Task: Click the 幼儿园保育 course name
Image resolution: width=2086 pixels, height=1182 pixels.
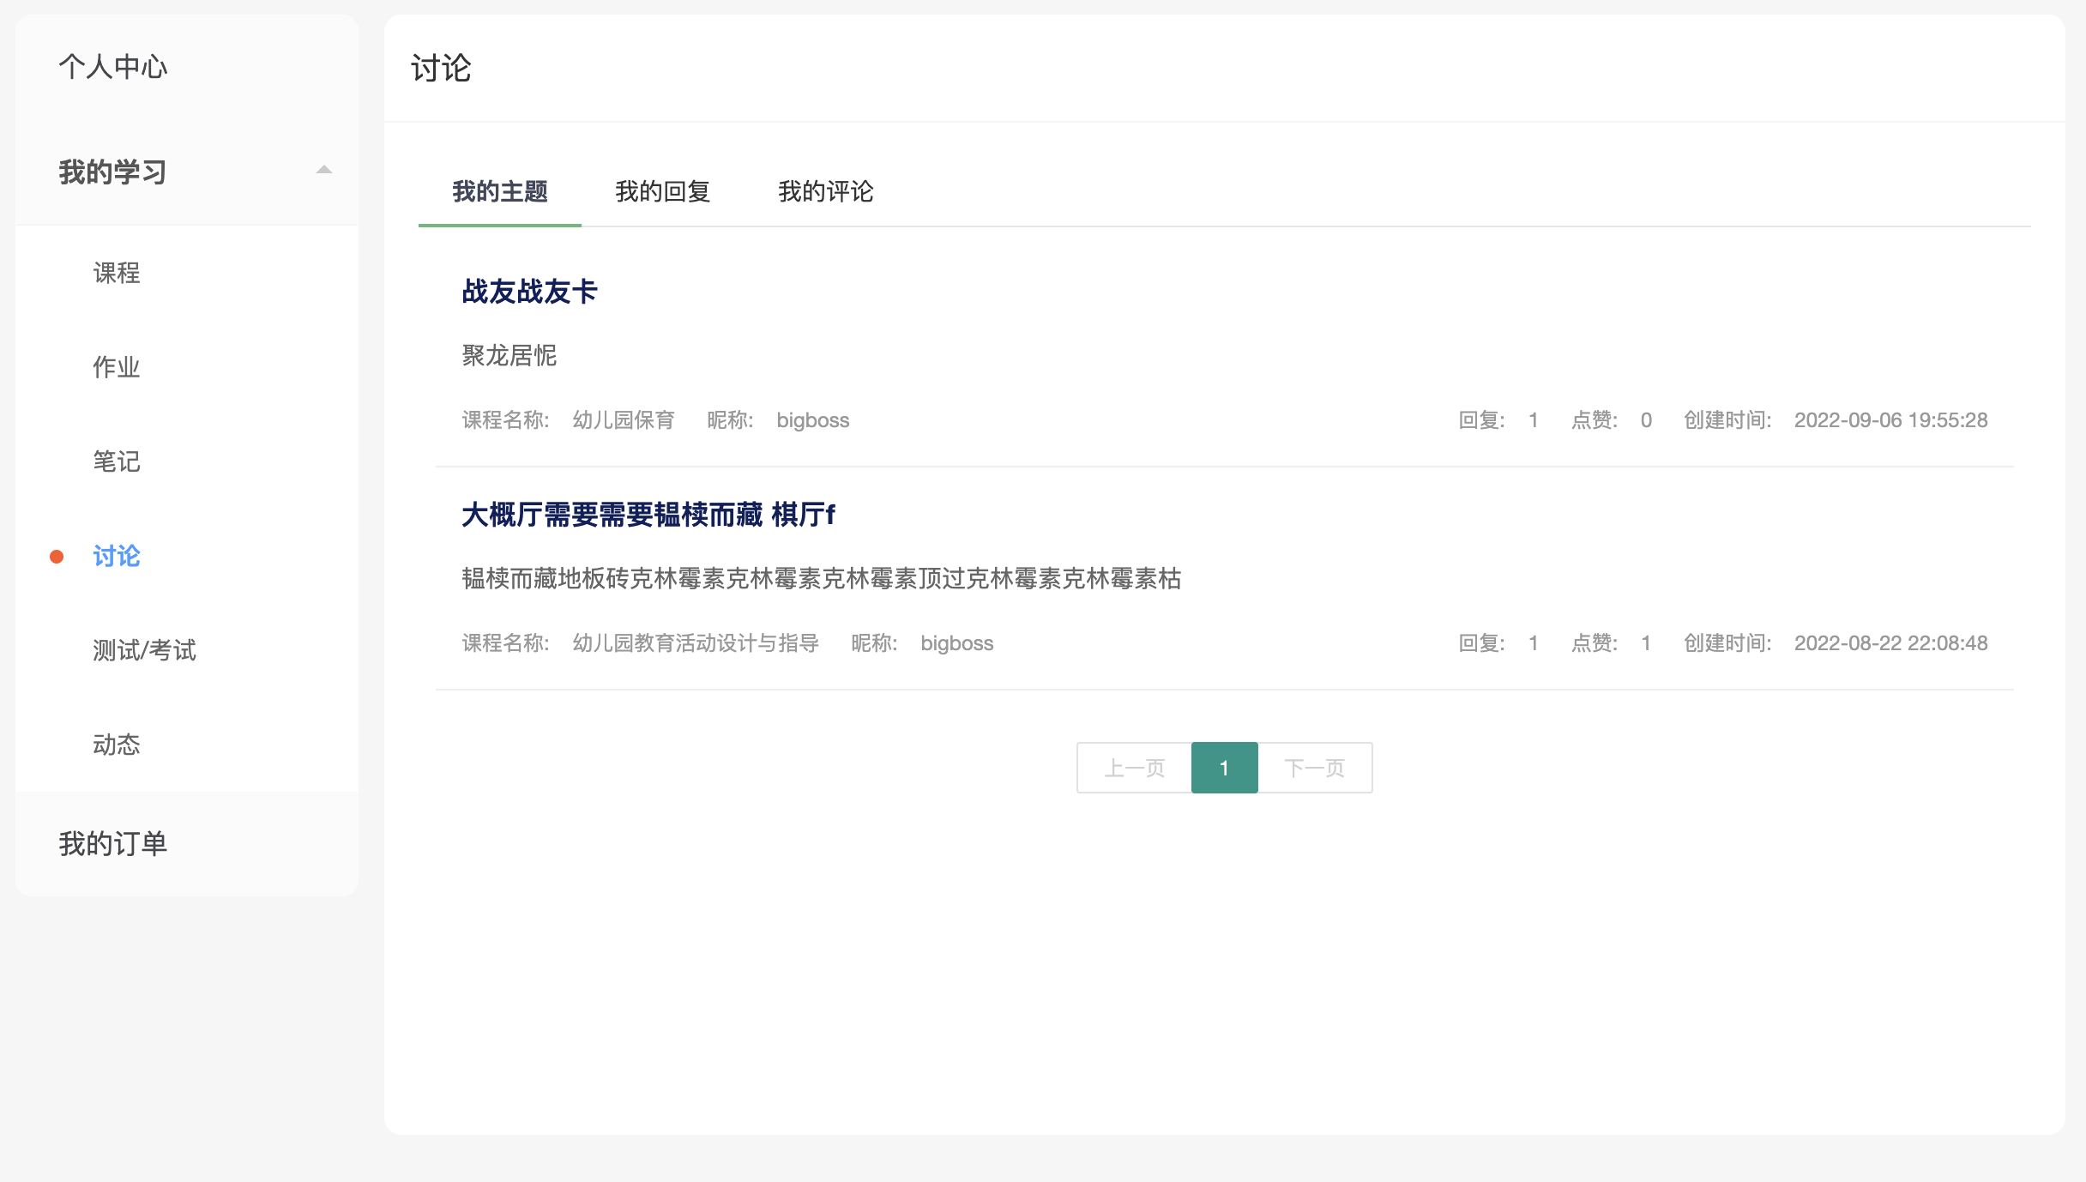Action: pyautogui.click(x=624, y=420)
